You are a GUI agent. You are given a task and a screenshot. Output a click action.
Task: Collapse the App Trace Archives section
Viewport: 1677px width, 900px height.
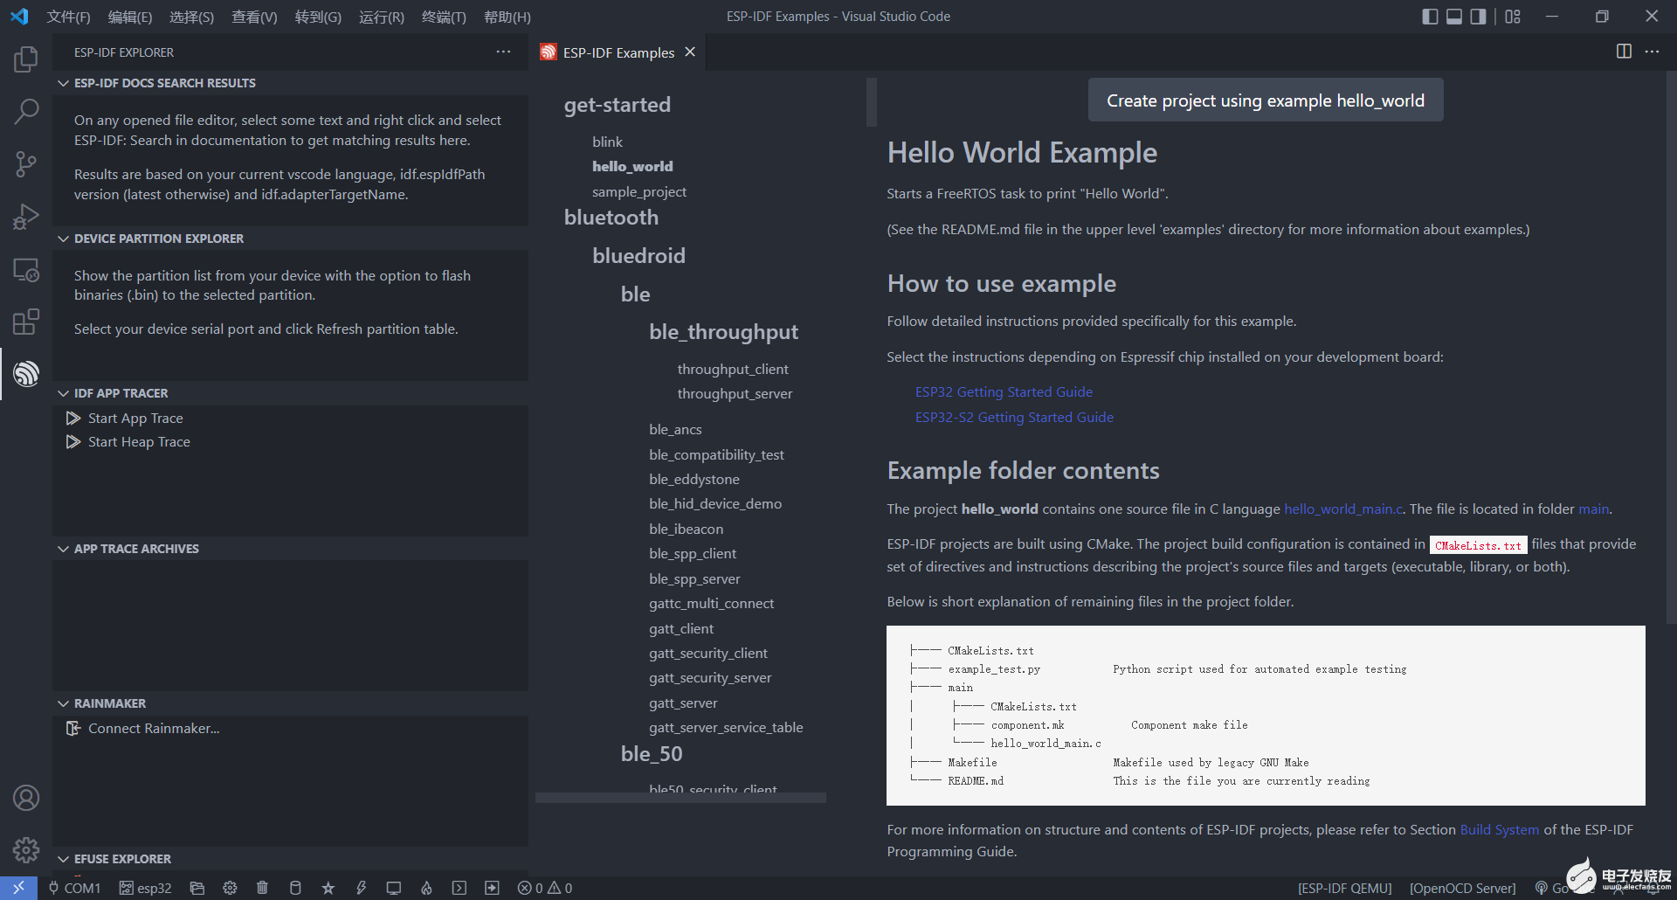pos(290,549)
